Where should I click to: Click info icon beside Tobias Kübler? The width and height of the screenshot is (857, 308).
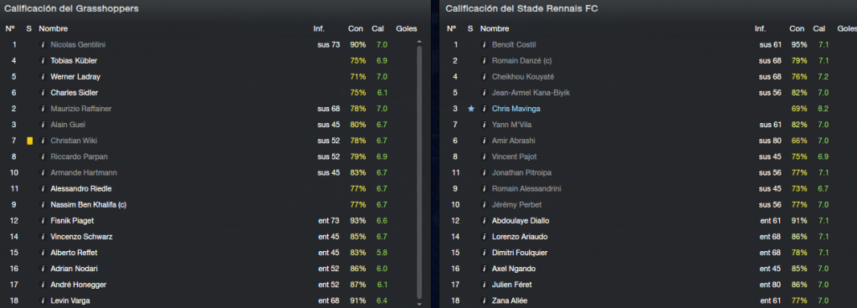43,60
